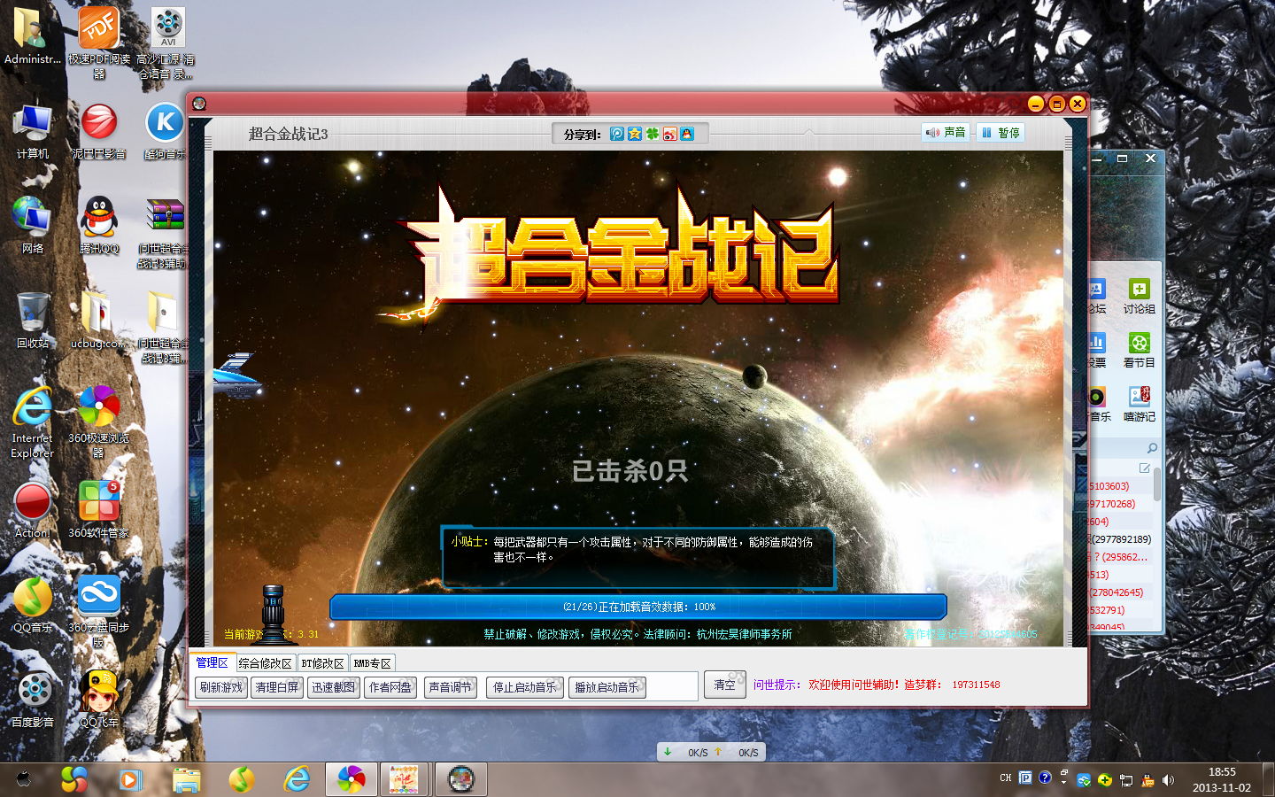Click search magnifier in background QQ window
1275x797 pixels.
[1152, 448]
